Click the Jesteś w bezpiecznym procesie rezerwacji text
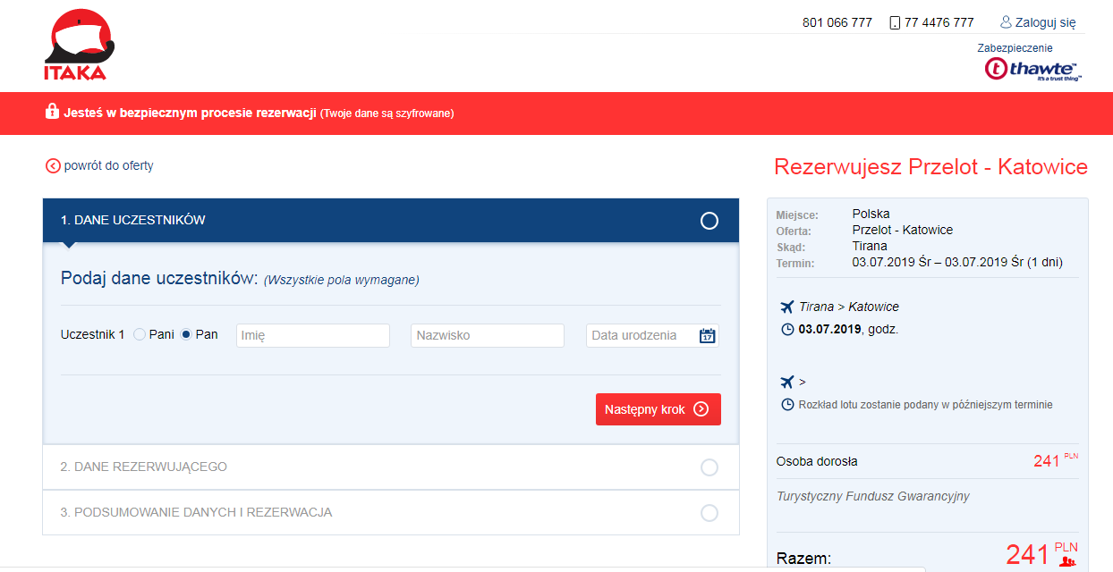The width and height of the screenshot is (1113, 572). coord(191,113)
